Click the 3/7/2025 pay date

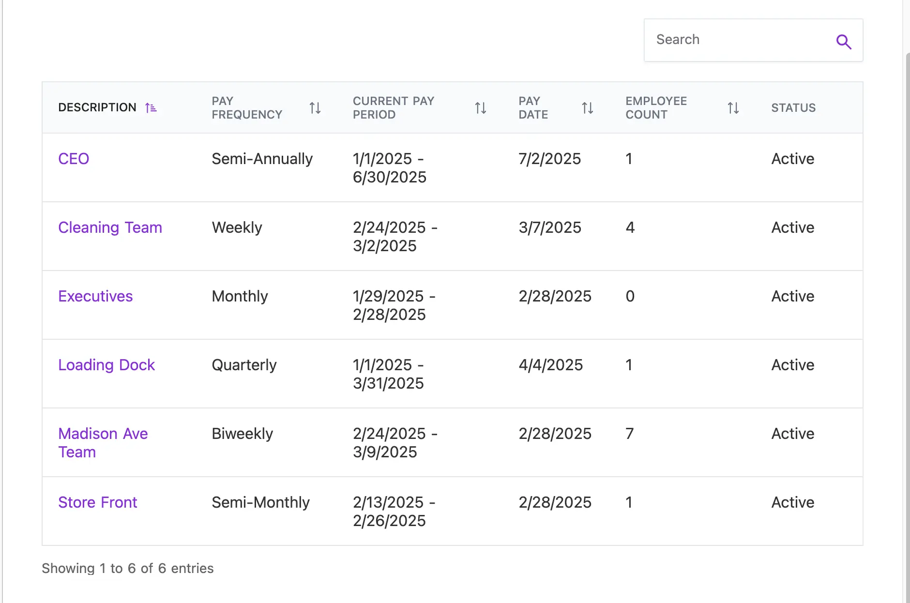click(x=550, y=227)
